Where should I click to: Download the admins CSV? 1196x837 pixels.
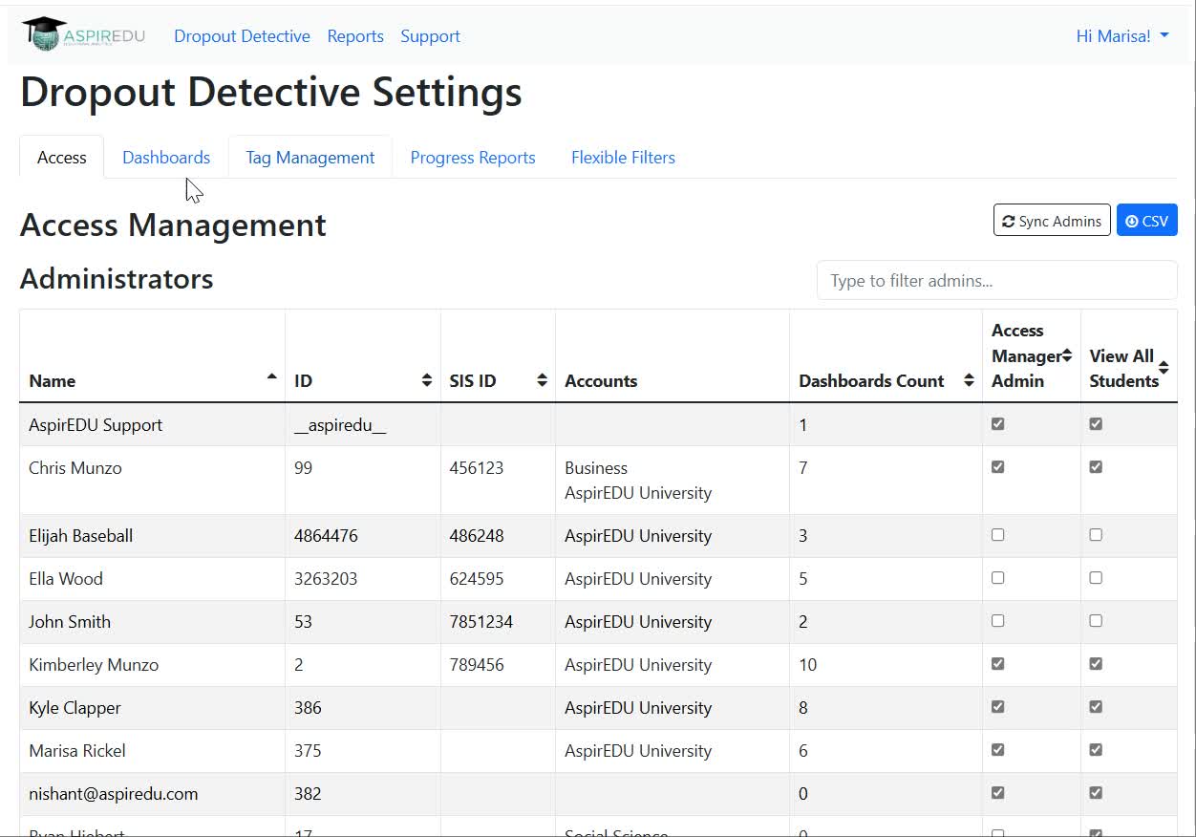1147,221
